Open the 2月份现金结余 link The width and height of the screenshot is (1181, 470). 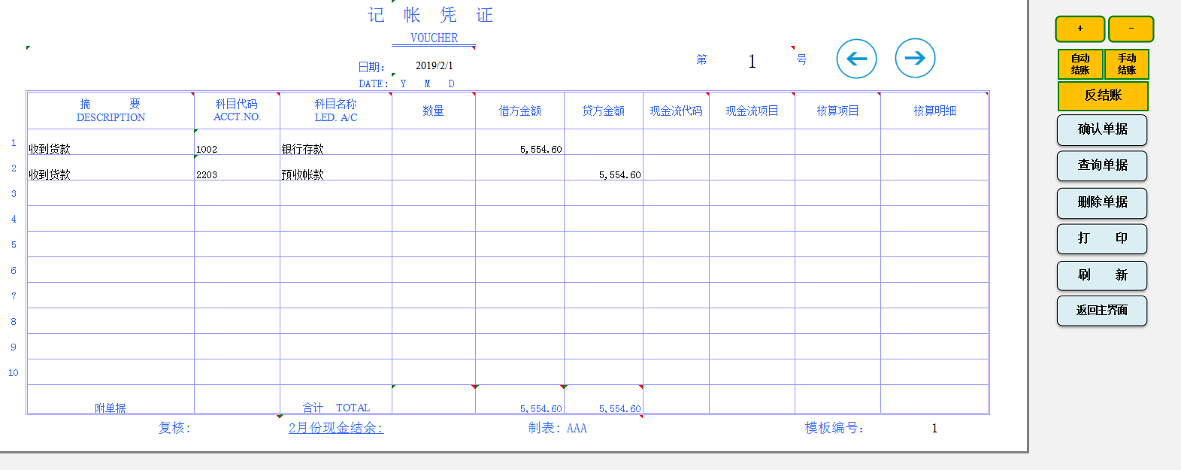(336, 428)
